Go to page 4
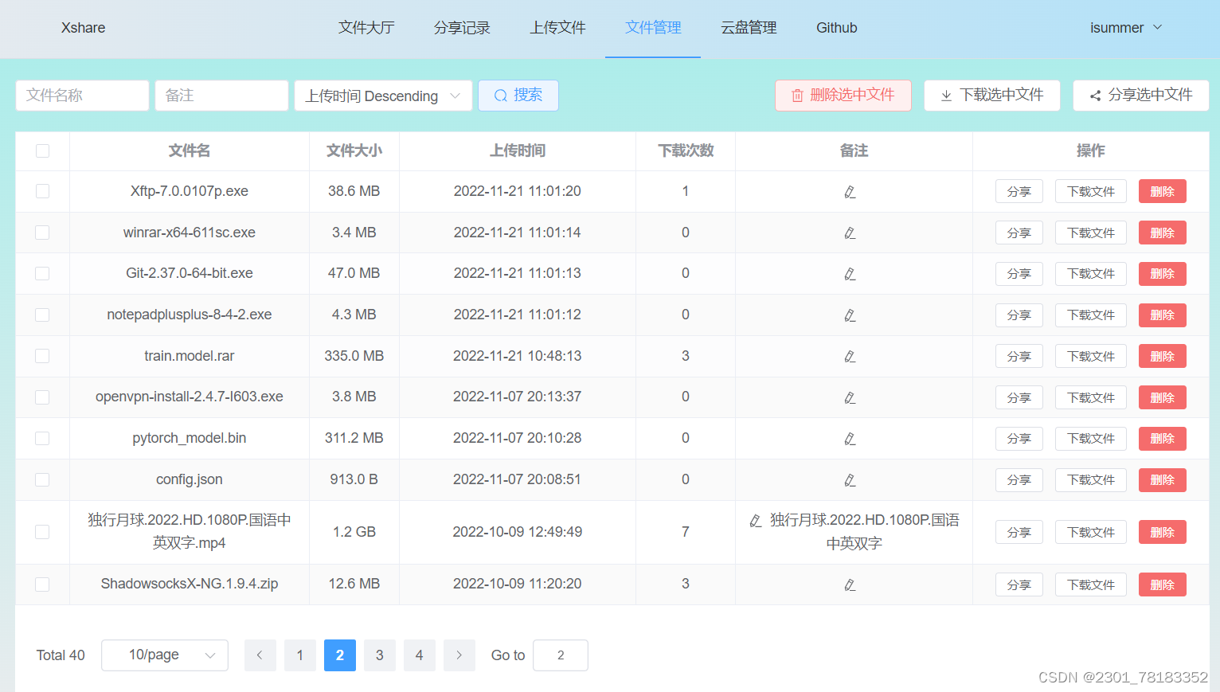This screenshot has height=692, width=1220. tap(420, 655)
